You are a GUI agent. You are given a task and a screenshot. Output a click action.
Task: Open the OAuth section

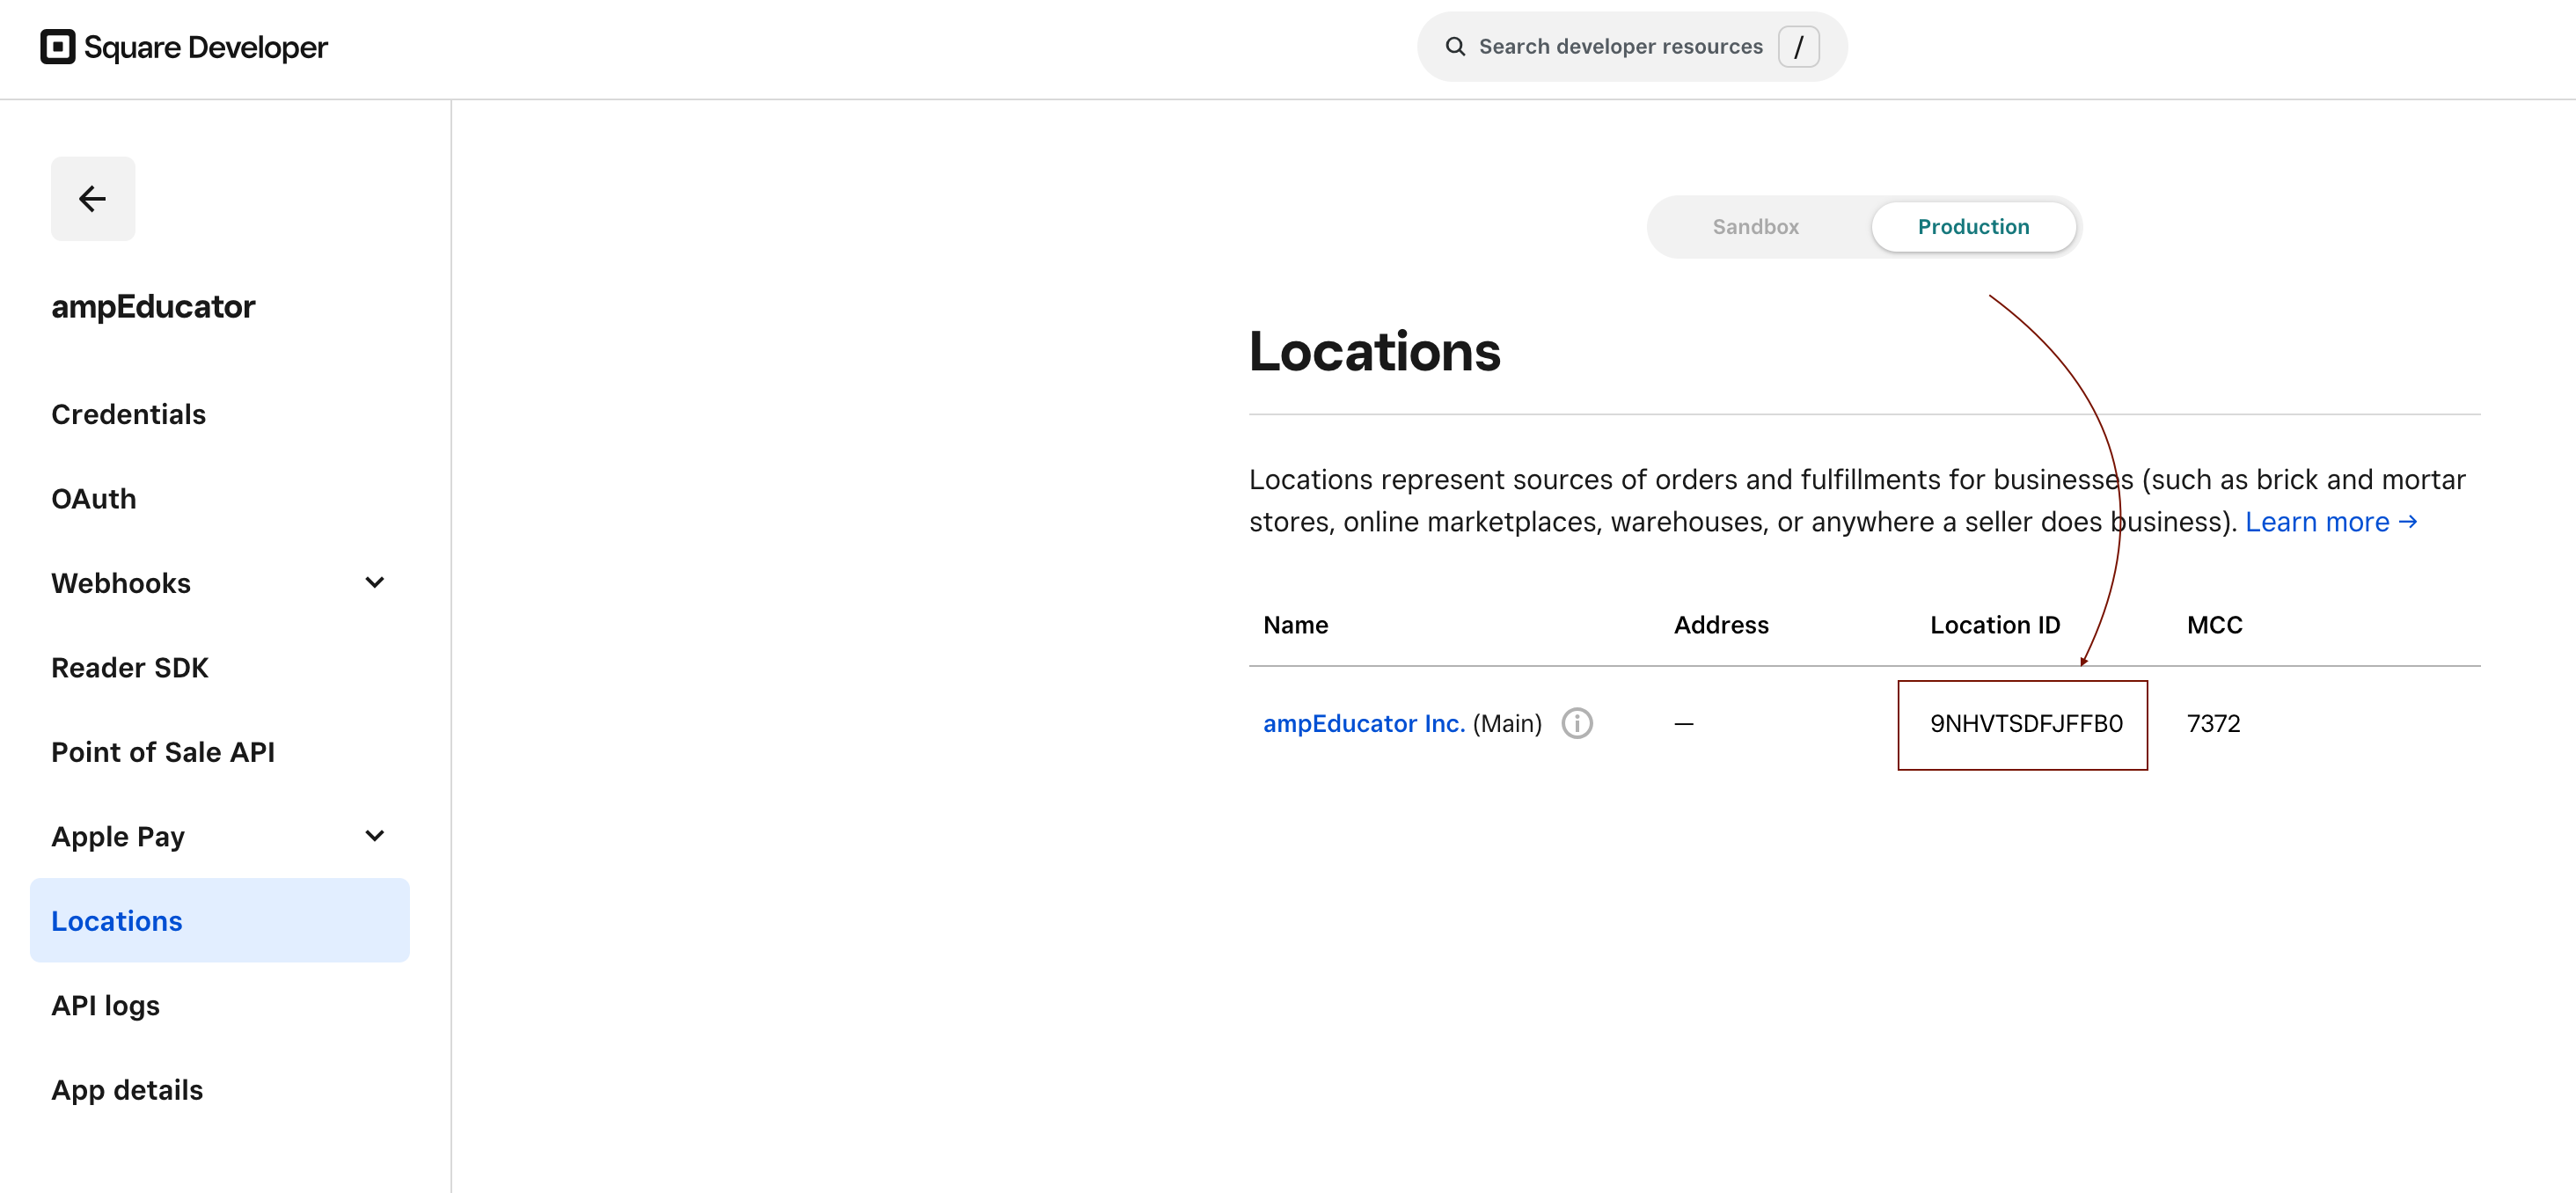(94, 498)
